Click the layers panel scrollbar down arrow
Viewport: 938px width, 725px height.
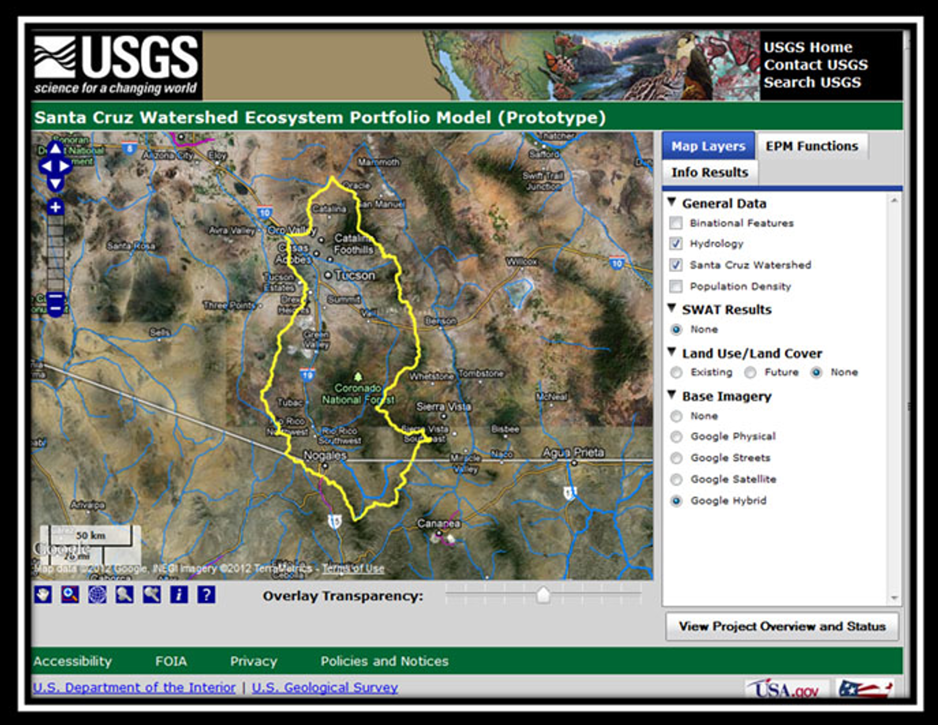coord(894,597)
